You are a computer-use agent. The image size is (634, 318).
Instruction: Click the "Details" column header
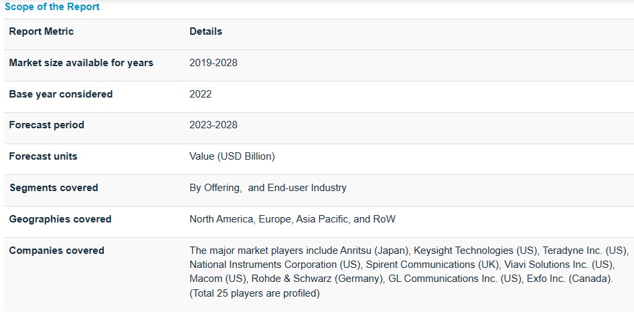coord(206,31)
